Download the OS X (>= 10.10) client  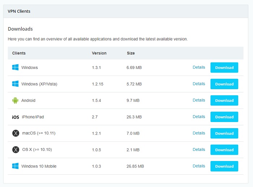224,150
